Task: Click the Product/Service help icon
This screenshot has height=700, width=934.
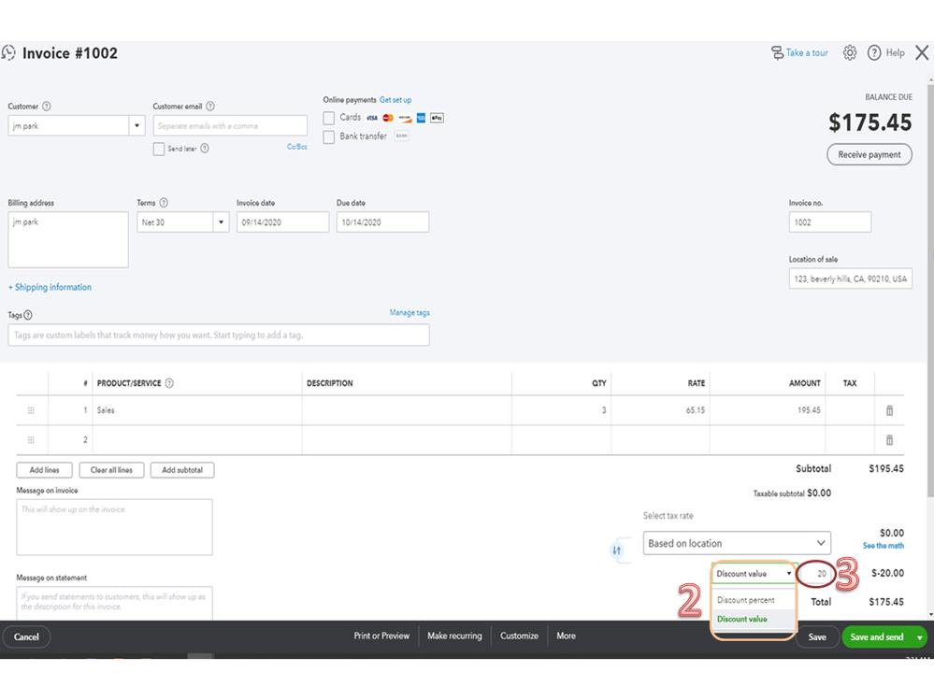Action: click(169, 383)
